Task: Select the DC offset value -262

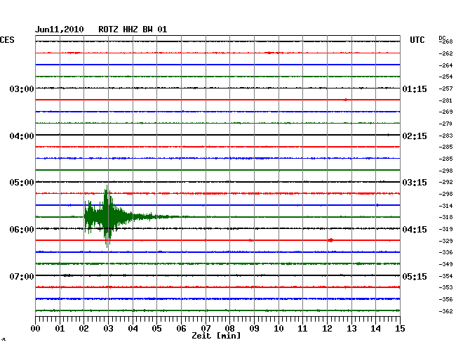Action: [x=445, y=53]
